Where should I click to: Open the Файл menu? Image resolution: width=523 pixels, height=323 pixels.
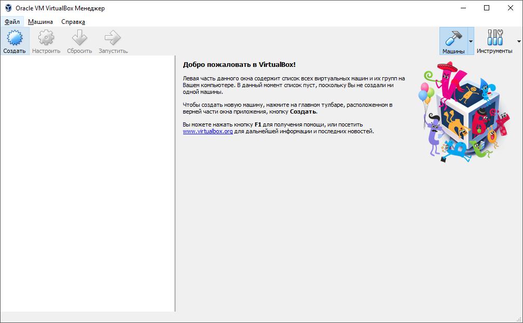(13, 22)
